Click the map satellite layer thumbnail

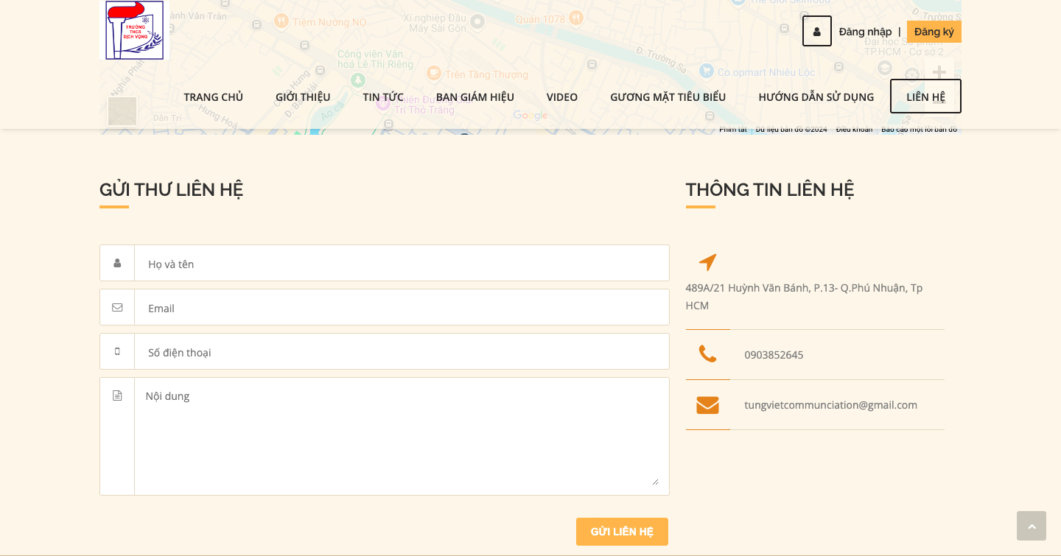coord(122,111)
